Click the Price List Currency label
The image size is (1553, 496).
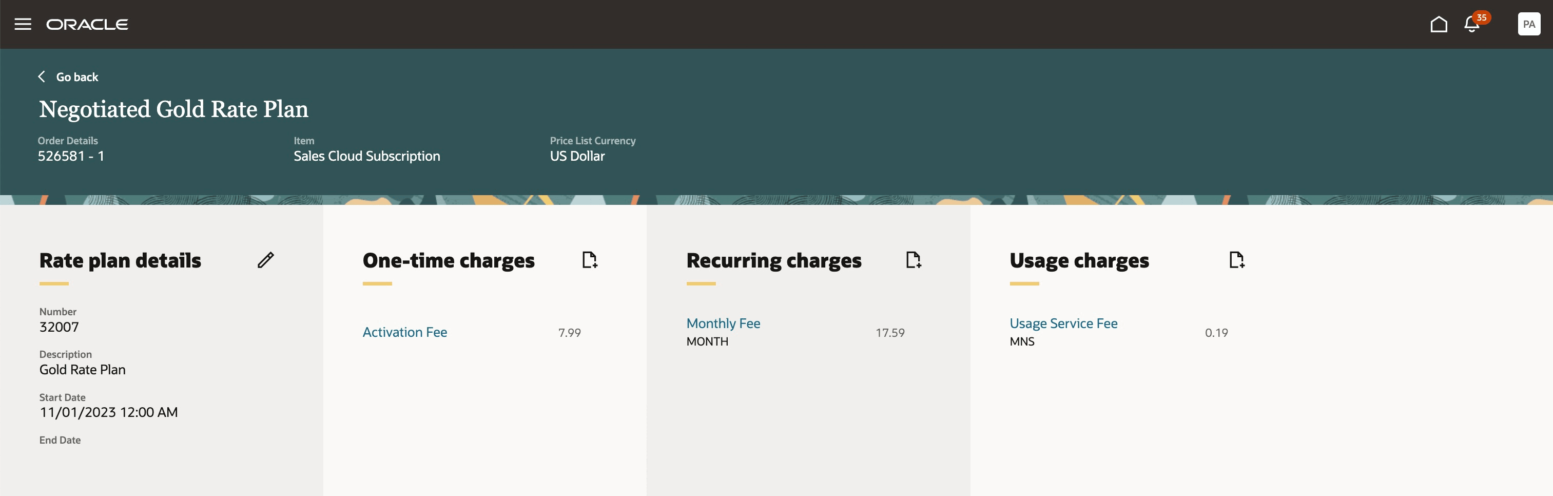593,141
